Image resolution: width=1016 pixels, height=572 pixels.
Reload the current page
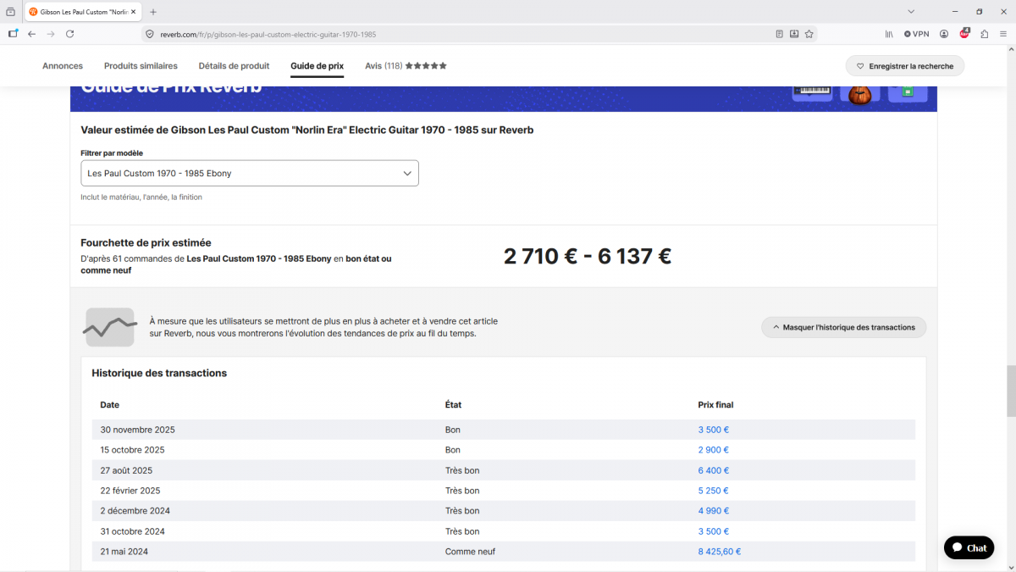[70, 34]
